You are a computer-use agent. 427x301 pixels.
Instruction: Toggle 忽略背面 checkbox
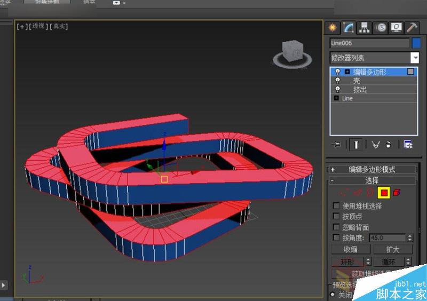point(336,227)
